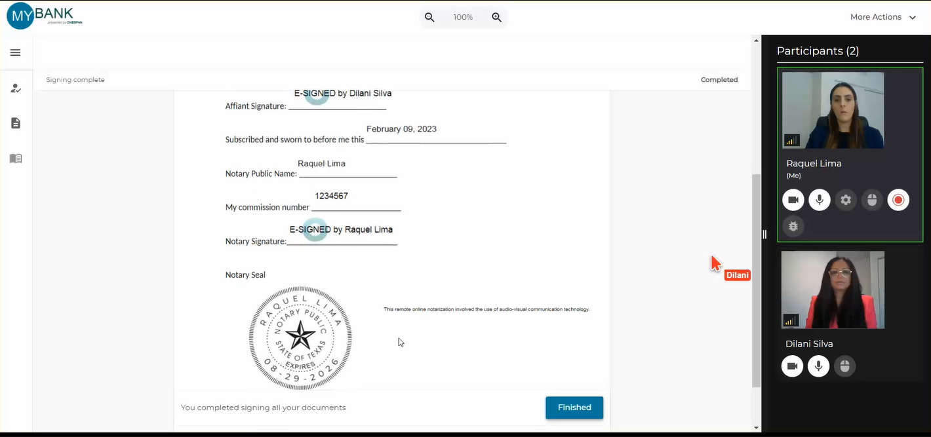Click the zoom-out magnifier above the document
Image resolution: width=931 pixels, height=437 pixels.
coord(429,17)
